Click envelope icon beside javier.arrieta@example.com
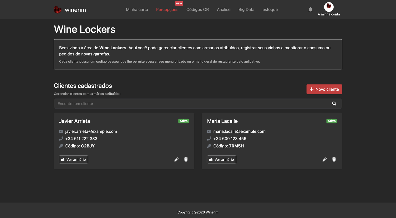Screen dimensions: 396x218 coord(61,131)
